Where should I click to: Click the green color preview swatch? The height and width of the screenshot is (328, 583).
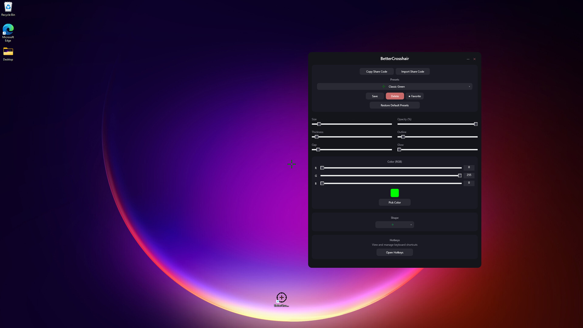click(394, 193)
